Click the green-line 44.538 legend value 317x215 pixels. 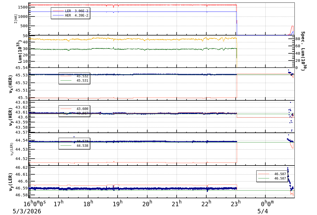pos(82,146)
